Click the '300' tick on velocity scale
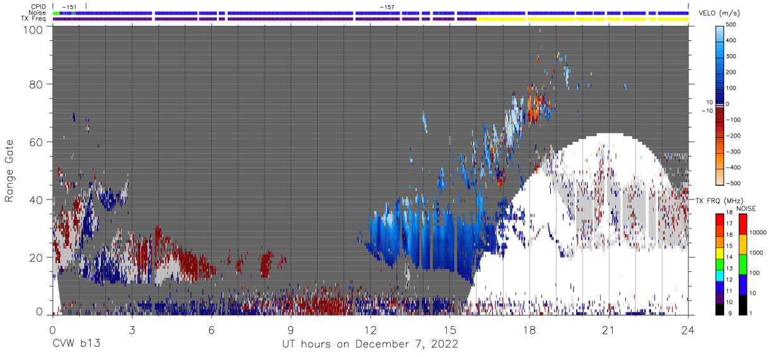The image size is (774, 357). coord(731,56)
